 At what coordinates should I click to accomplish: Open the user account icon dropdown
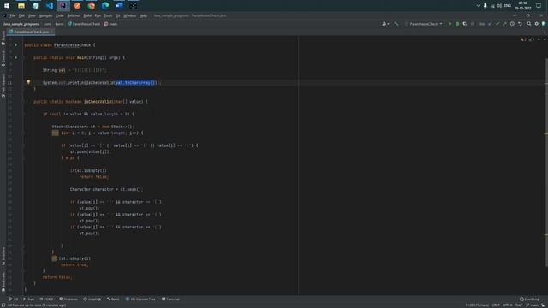coord(385,24)
